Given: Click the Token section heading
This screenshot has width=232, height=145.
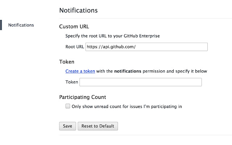Looking at the screenshot, I should click(x=67, y=62).
